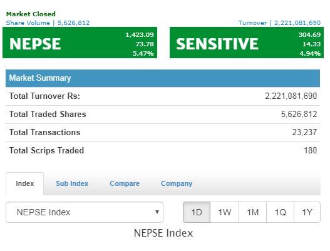Viewport: 330px width, 251px height.
Task: Click the SENSITIVE point change 14.33
Action: [x=311, y=44]
